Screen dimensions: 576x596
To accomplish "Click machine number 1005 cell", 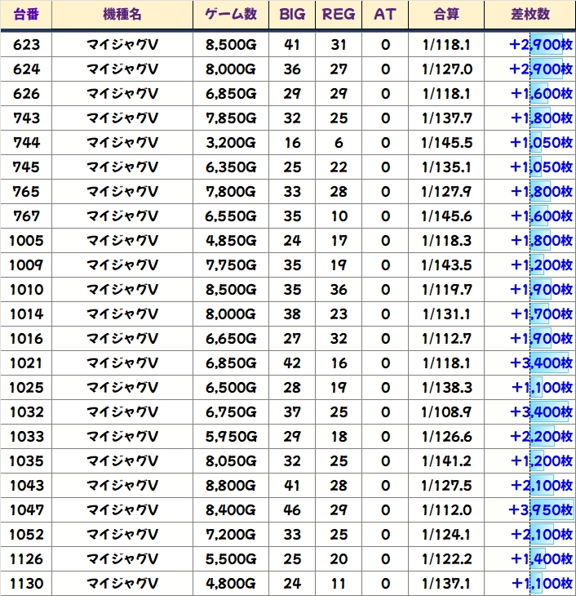I will point(26,241).
